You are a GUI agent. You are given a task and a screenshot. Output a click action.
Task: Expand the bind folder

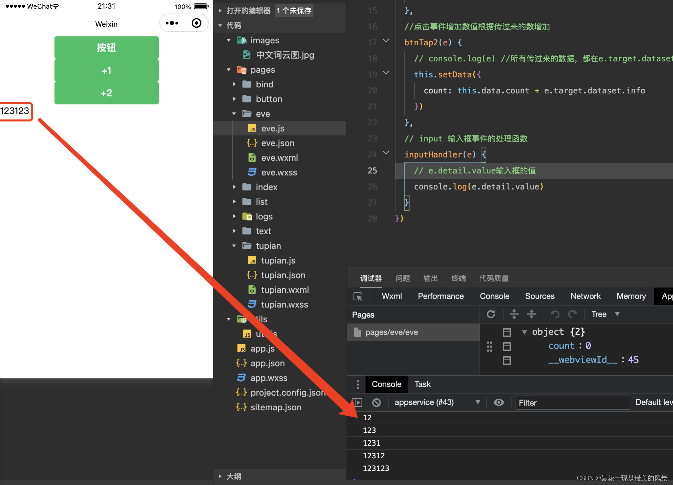click(x=234, y=84)
